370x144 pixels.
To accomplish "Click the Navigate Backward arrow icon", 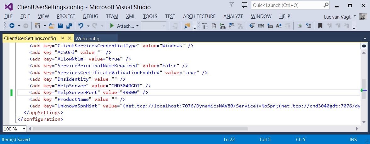I will [x=12, y=26].
